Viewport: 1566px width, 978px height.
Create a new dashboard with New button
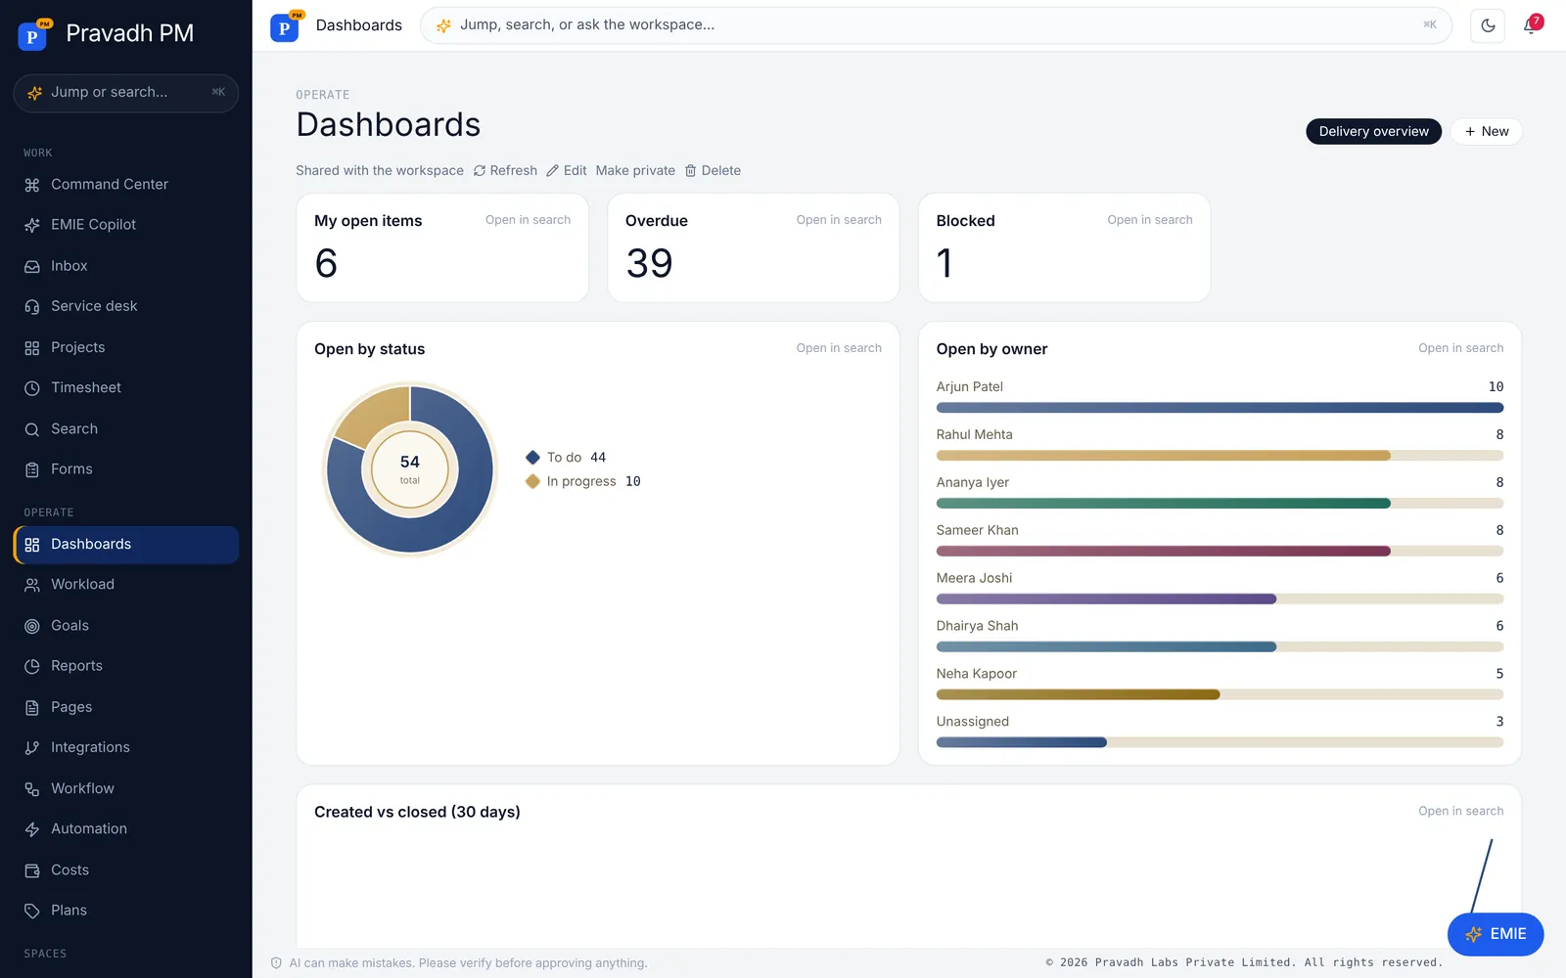1487,131
